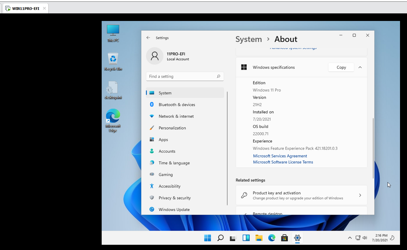The image size is (407, 250).
Task: Open Gaming settings
Action: (185, 175)
